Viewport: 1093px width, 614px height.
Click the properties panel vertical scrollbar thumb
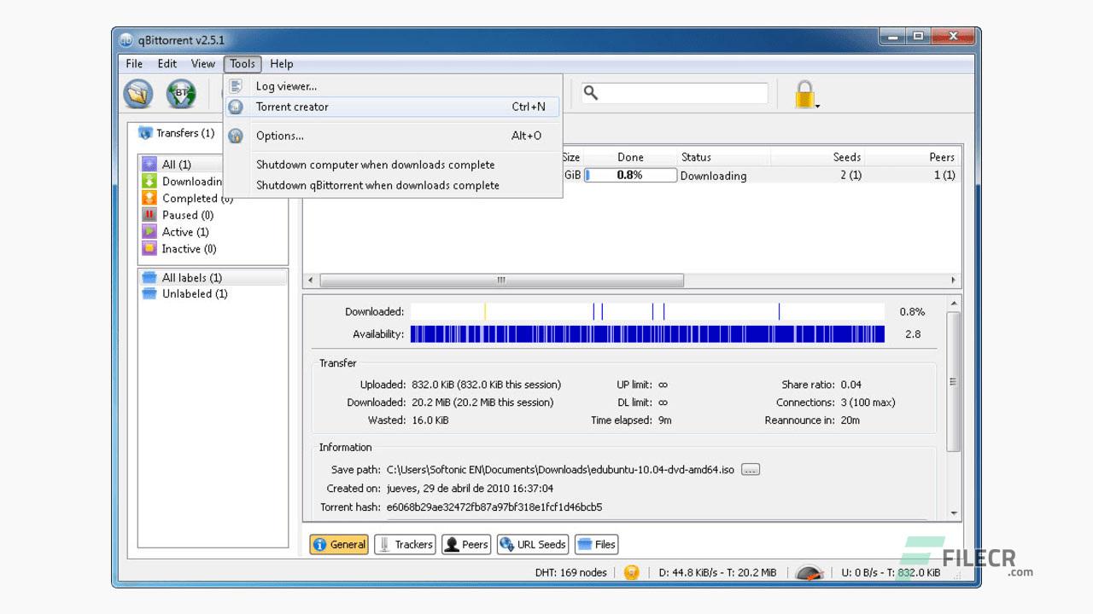(x=954, y=381)
